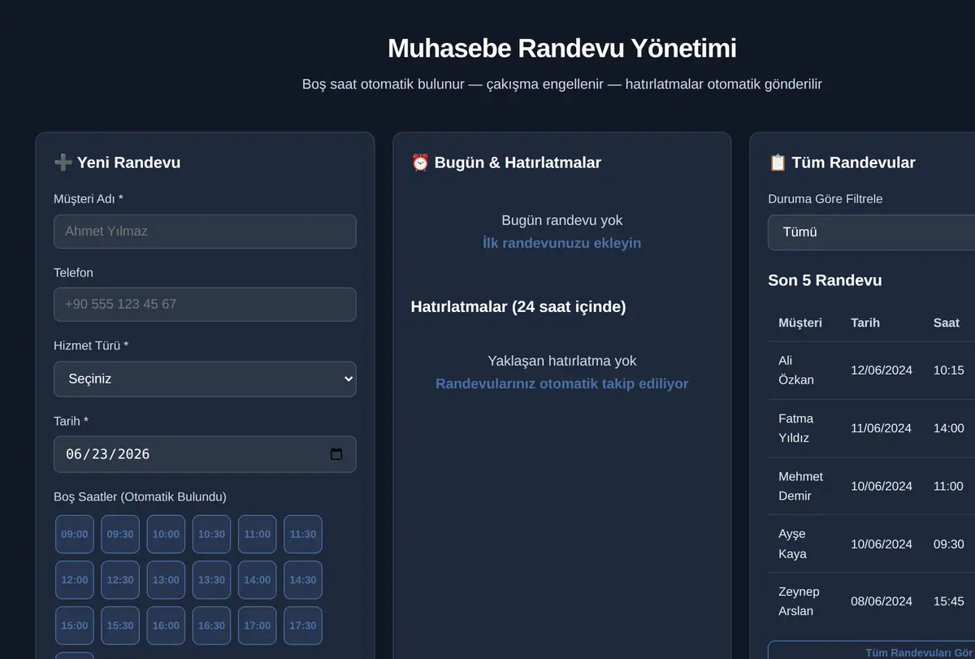The width and height of the screenshot is (975, 659).
Task: Click the Bugün & Hatırlatmalar heading
Action: click(506, 163)
